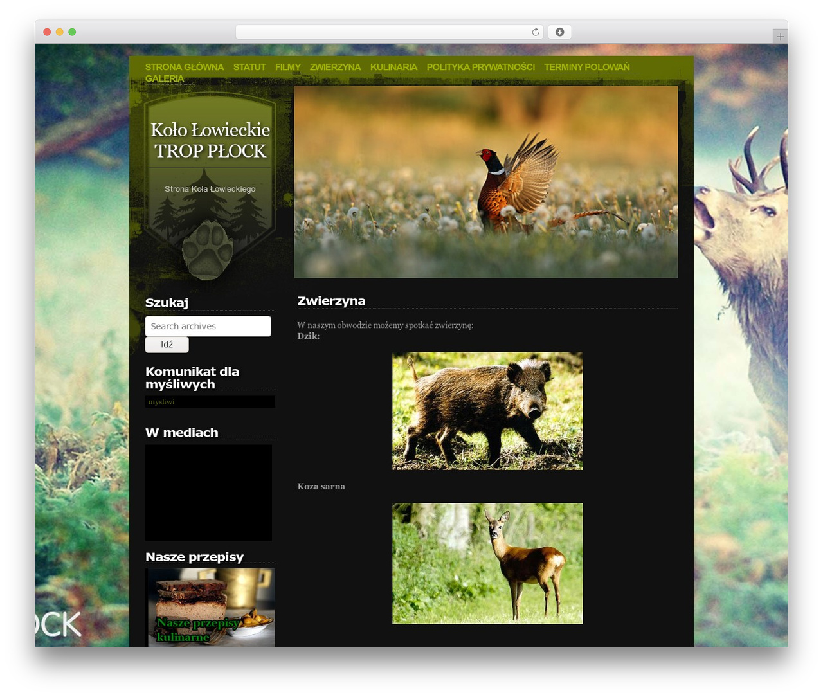Image resolution: width=823 pixels, height=697 pixels.
Task: Click the 'Koza sarna' caption text
Action: [321, 487]
